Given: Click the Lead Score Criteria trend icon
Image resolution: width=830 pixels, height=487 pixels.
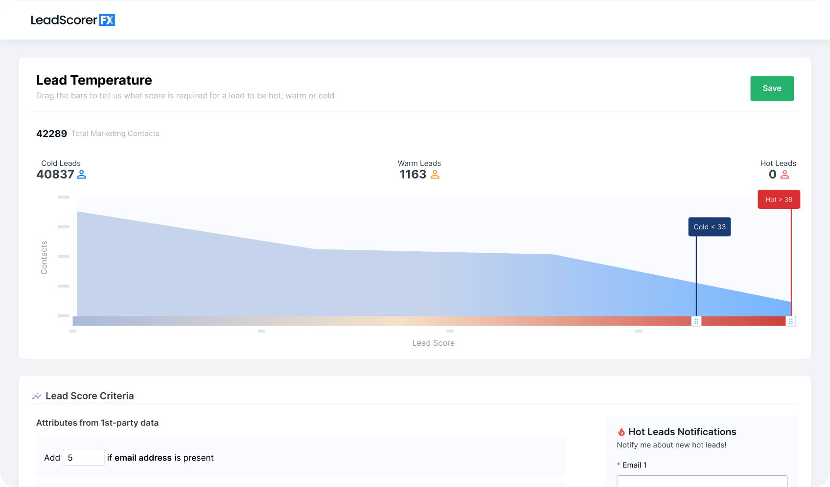Looking at the screenshot, I should (37, 396).
